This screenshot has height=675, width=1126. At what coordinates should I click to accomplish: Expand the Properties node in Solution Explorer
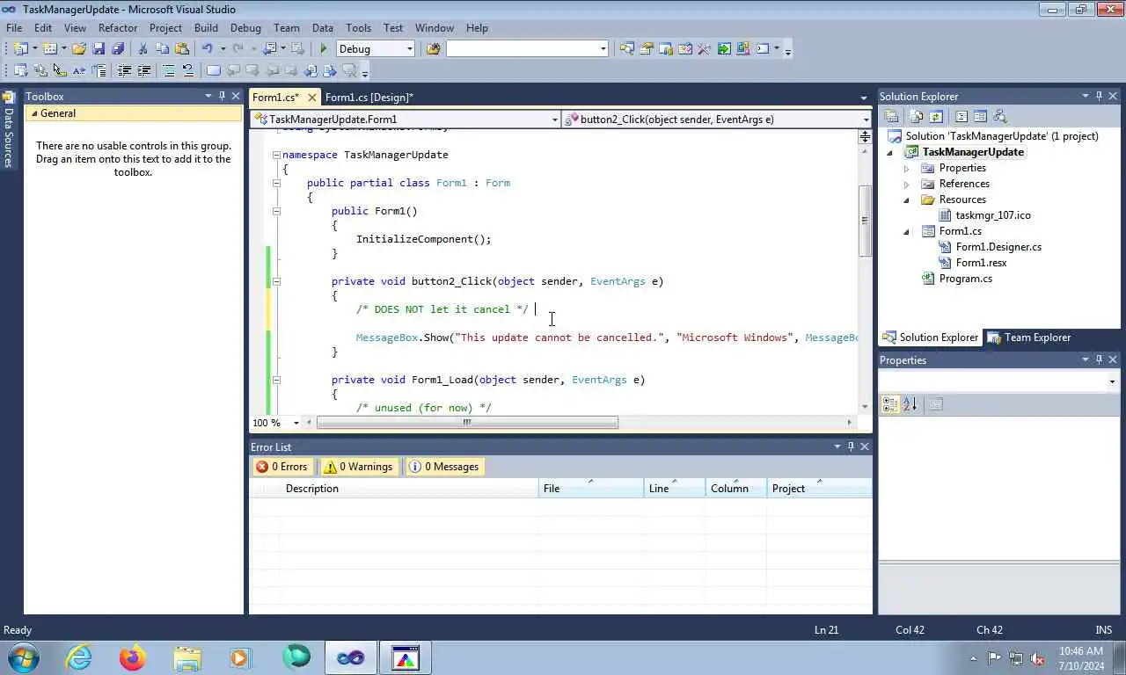(907, 168)
